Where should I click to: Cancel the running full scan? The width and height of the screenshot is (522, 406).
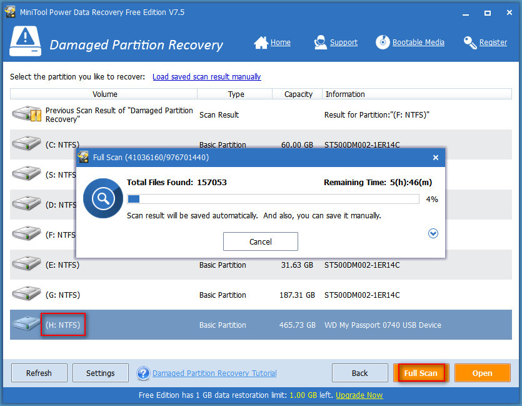point(260,241)
